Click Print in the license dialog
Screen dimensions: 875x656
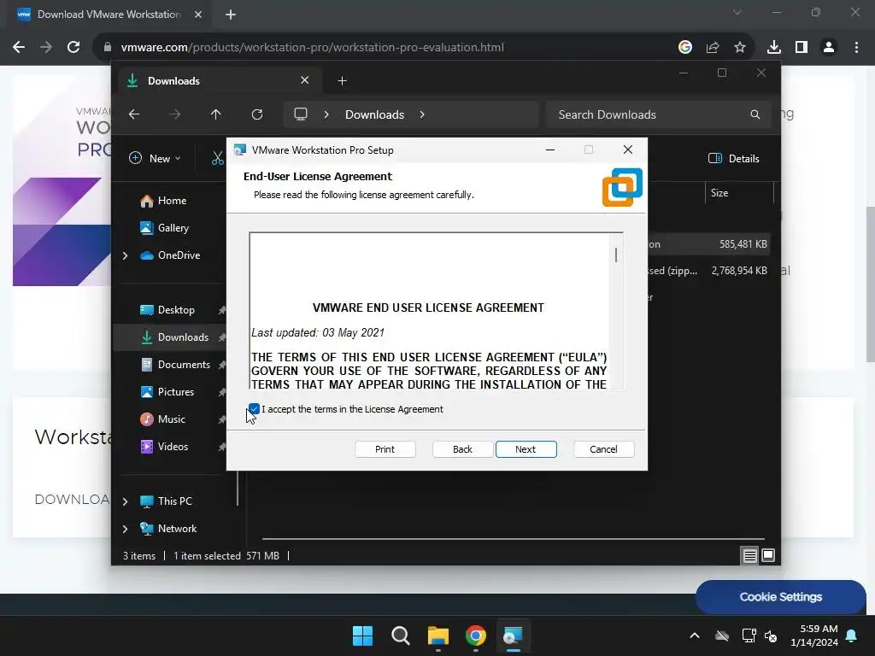pyautogui.click(x=385, y=449)
